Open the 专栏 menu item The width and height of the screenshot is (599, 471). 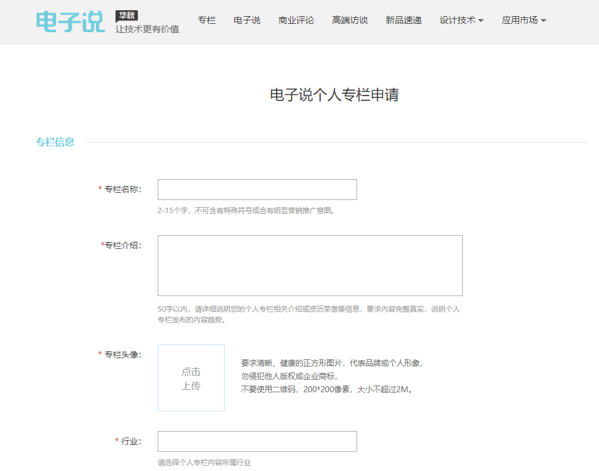pos(207,20)
